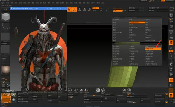Click the Gradient sphere icon beside color picker
This screenshot has width=175, height=107.
14,100
